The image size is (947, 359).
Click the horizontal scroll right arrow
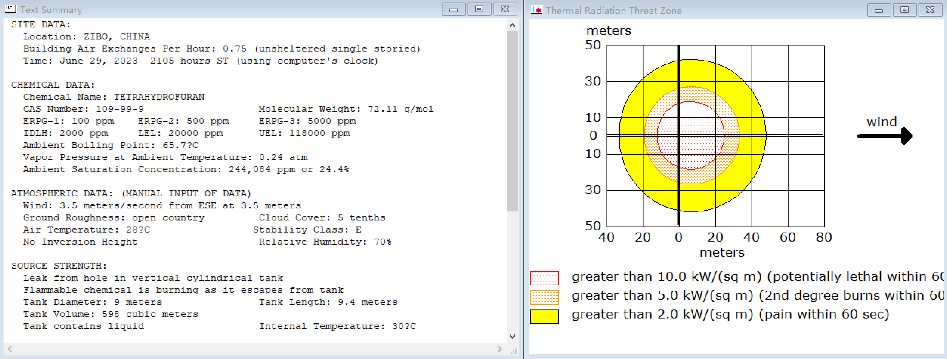(500, 349)
